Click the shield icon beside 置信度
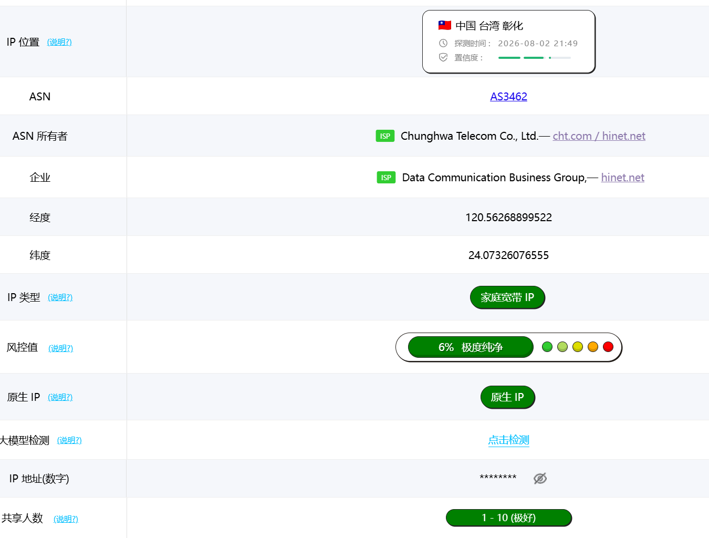 (443, 57)
